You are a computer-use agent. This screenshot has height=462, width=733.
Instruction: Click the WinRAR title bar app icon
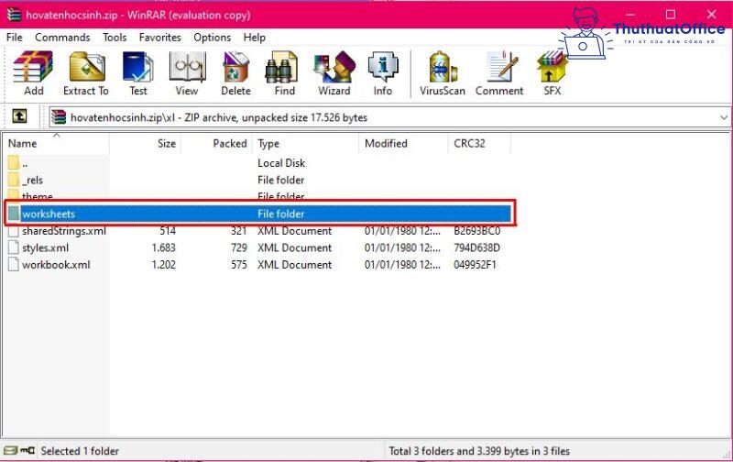pos(14,15)
